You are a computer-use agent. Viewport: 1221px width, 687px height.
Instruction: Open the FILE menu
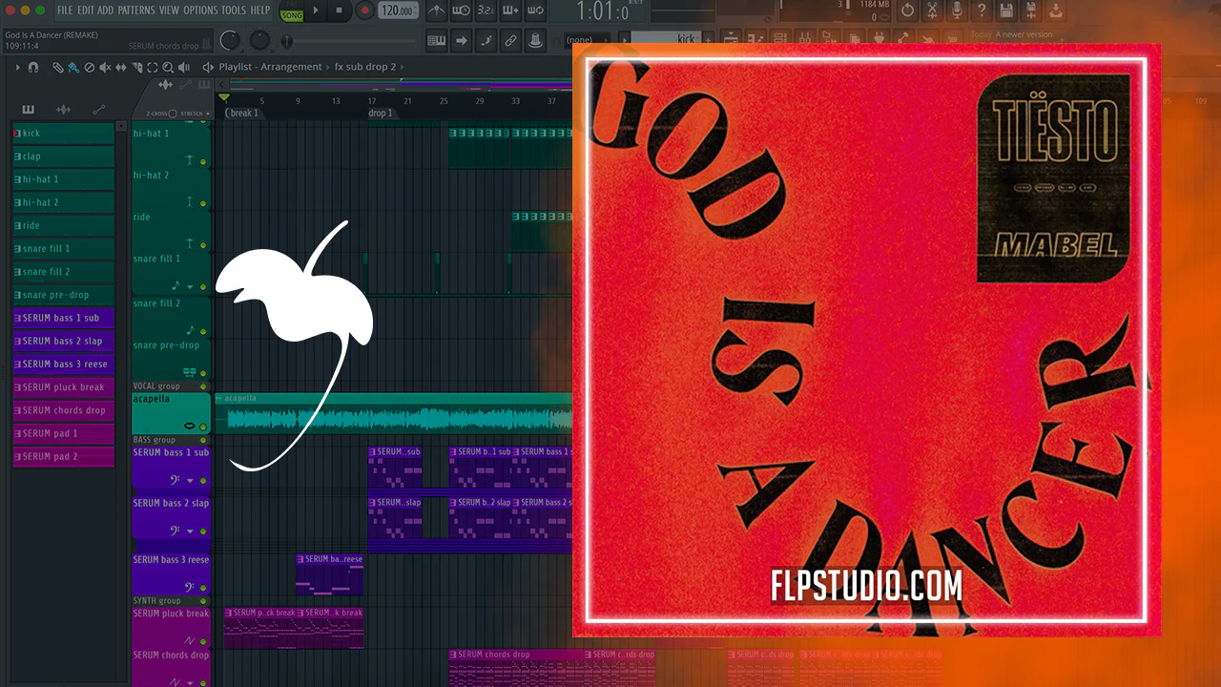pos(65,10)
